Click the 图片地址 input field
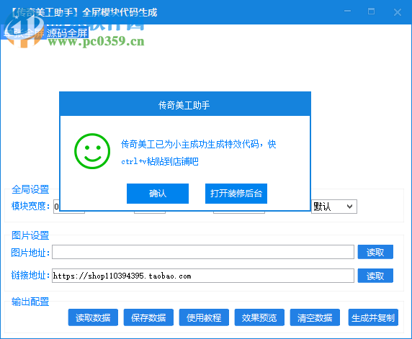The width and height of the screenshot is (412, 339). [x=203, y=252]
